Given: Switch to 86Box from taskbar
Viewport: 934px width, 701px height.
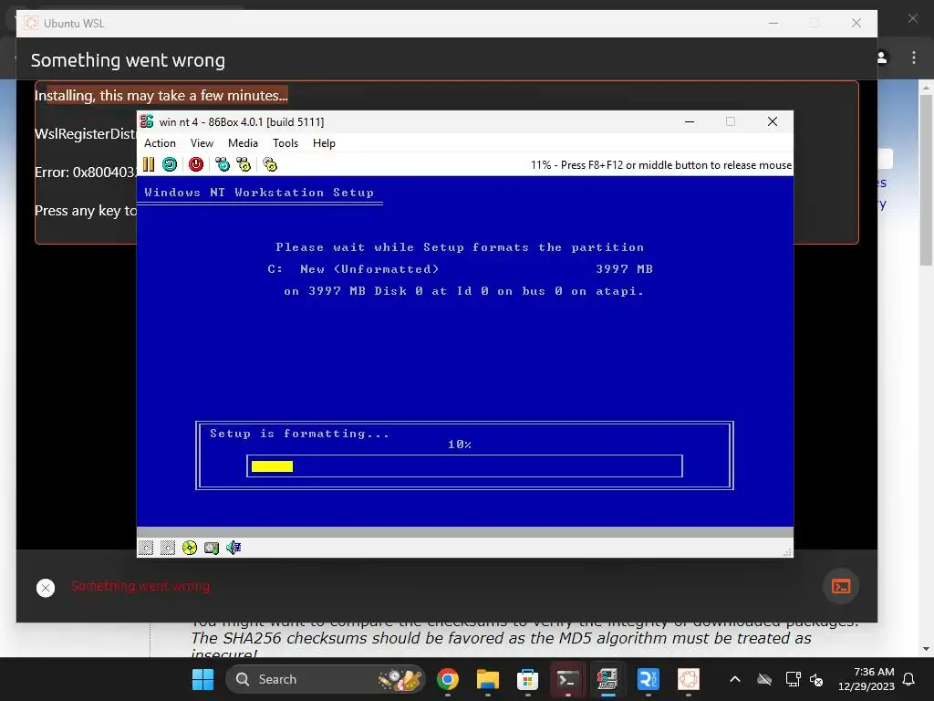Looking at the screenshot, I should (607, 679).
